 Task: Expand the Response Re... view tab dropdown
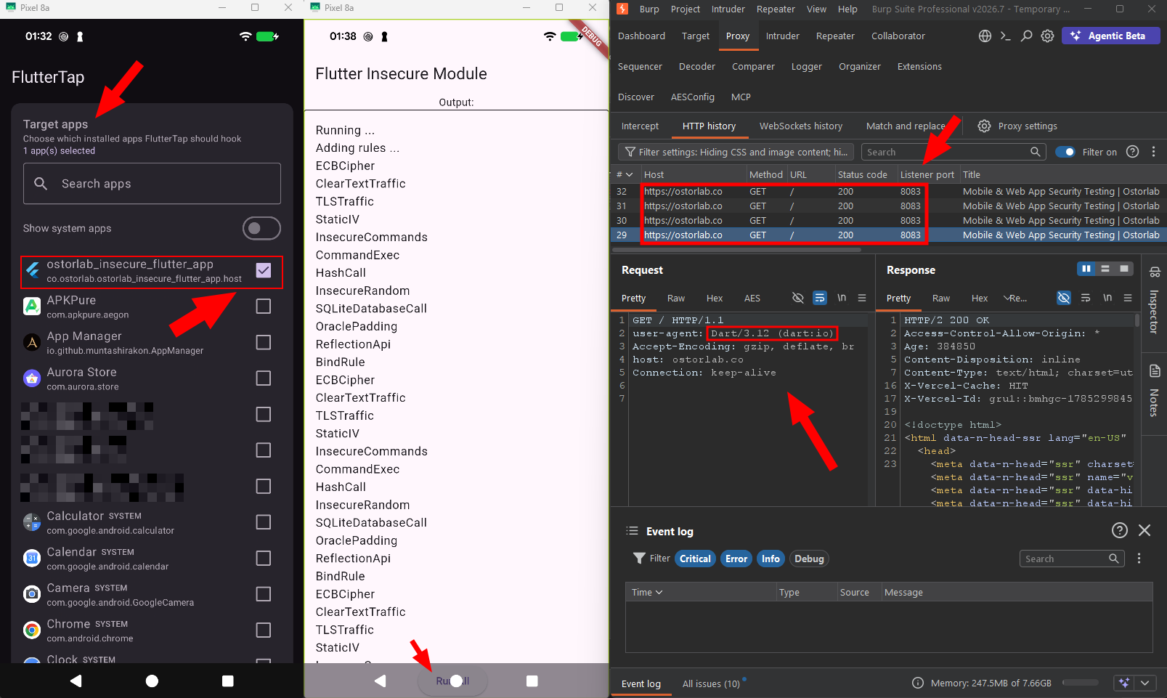coord(1015,298)
